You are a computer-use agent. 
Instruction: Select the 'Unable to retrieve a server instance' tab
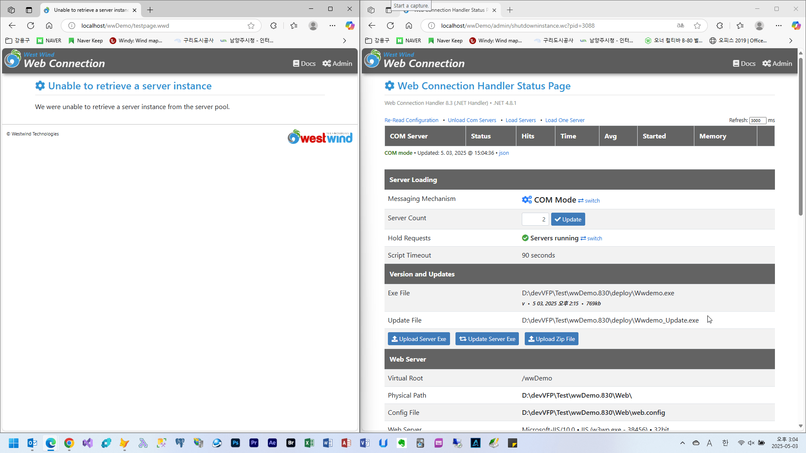pos(90,10)
